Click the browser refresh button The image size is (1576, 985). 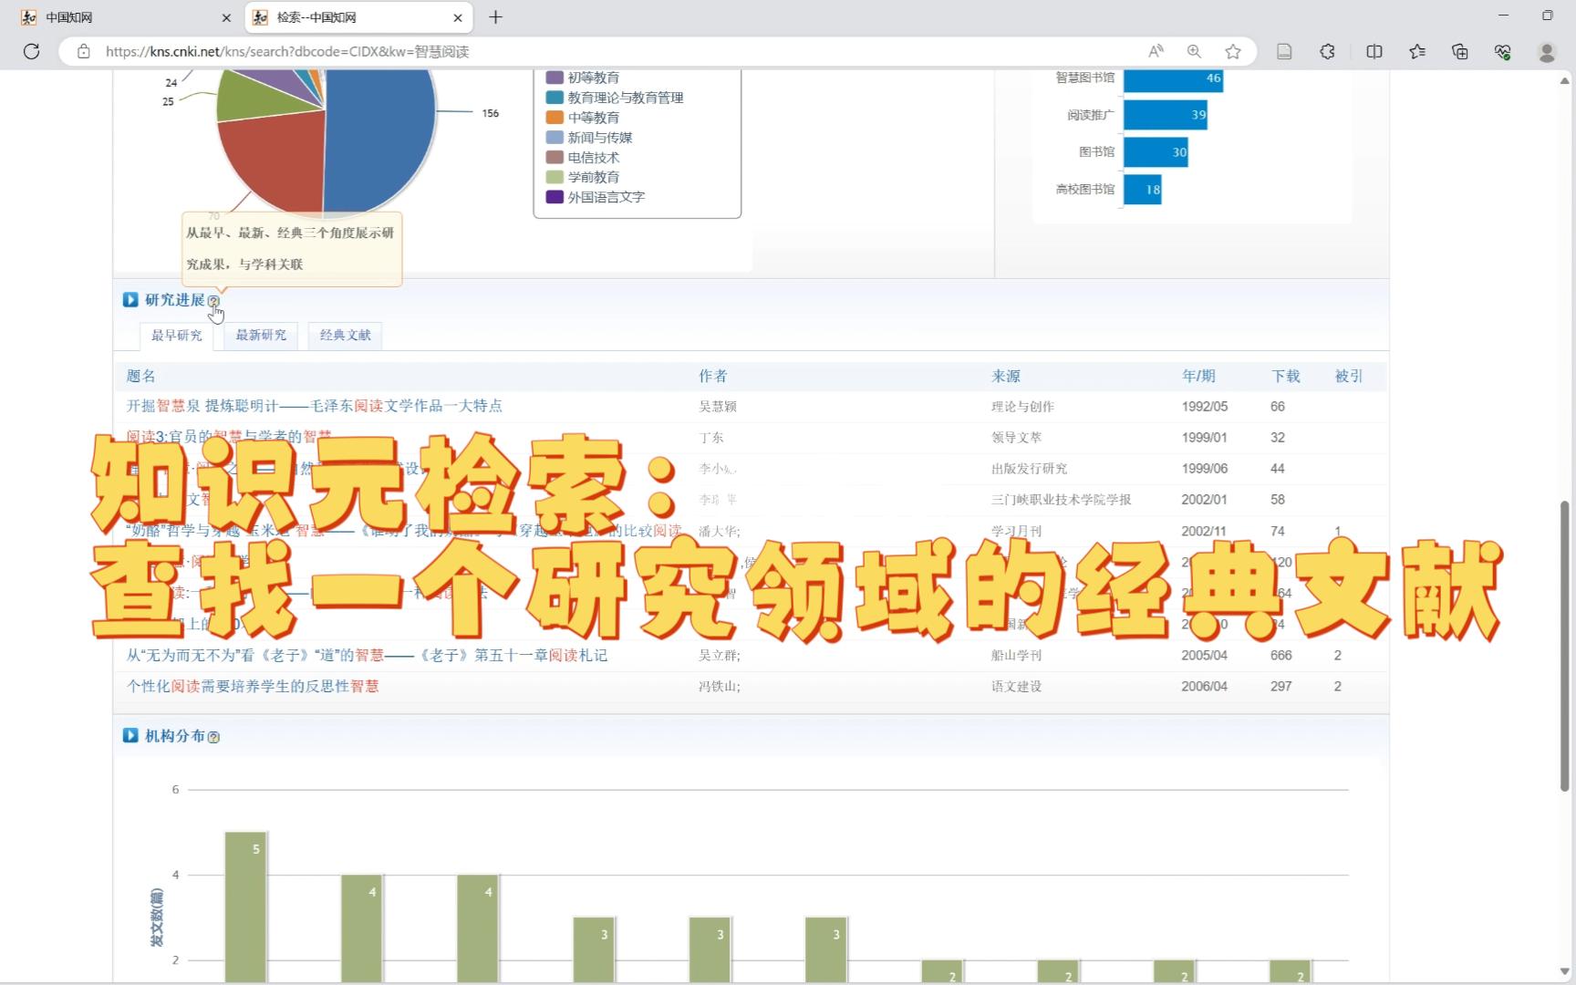[32, 51]
